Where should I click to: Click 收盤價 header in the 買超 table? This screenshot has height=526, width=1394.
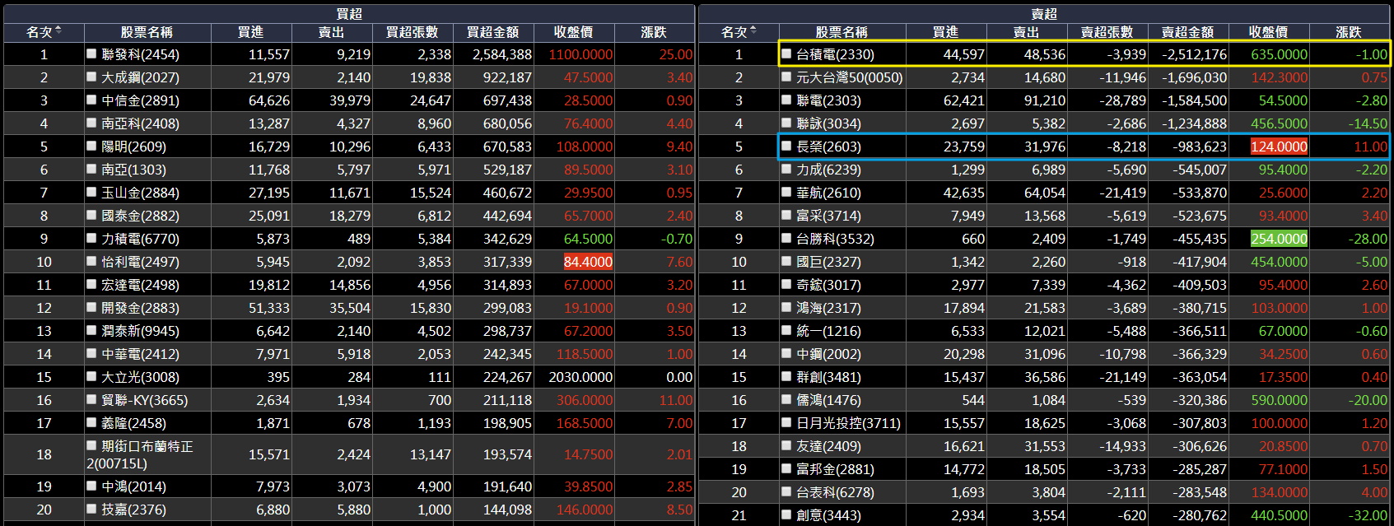coord(573,32)
